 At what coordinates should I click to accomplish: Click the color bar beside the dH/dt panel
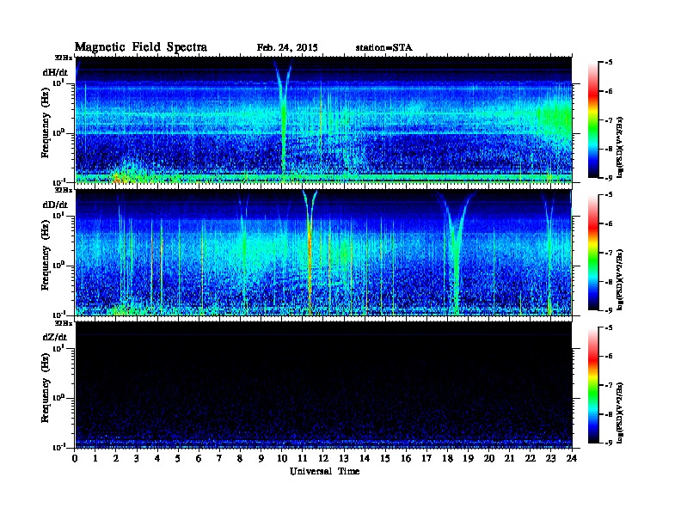(593, 120)
